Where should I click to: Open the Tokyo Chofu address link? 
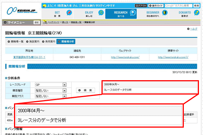point(29,57)
